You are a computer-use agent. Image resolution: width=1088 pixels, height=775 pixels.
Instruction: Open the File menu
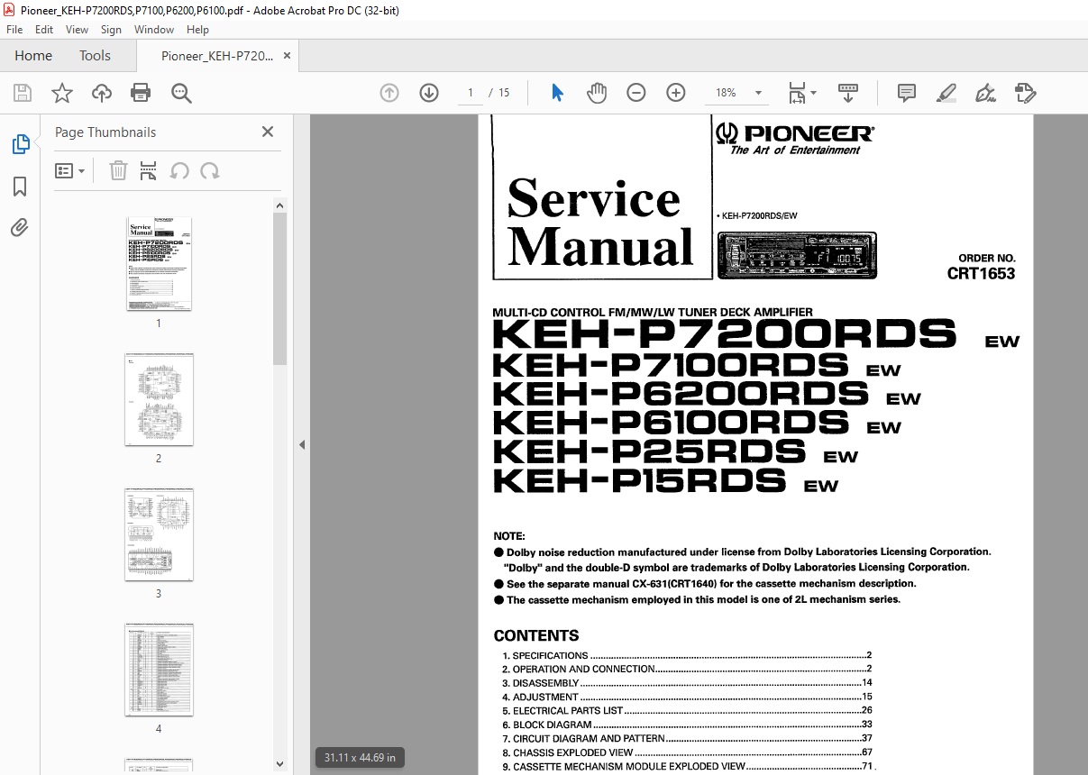[x=14, y=30]
